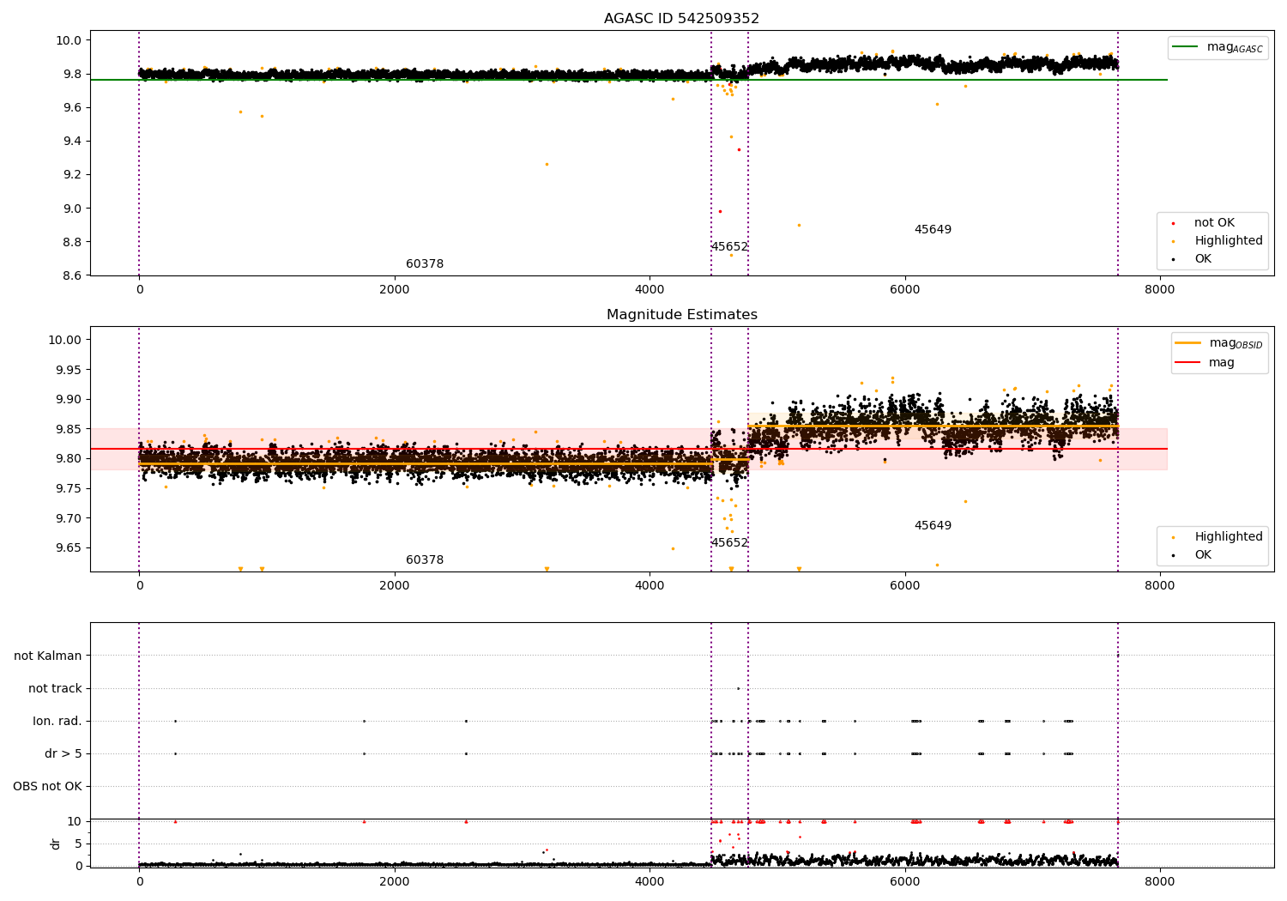Image resolution: width=1287 pixels, height=901 pixels.
Task: Click obsid label '45649' in the top plot
Action: [933, 230]
